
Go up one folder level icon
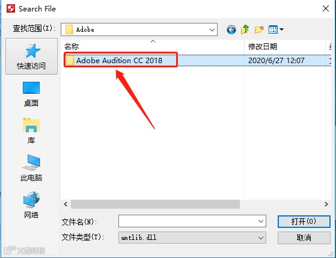click(x=245, y=29)
